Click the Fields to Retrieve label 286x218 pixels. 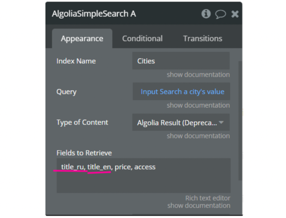pyautogui.click(x=84, y=153)
